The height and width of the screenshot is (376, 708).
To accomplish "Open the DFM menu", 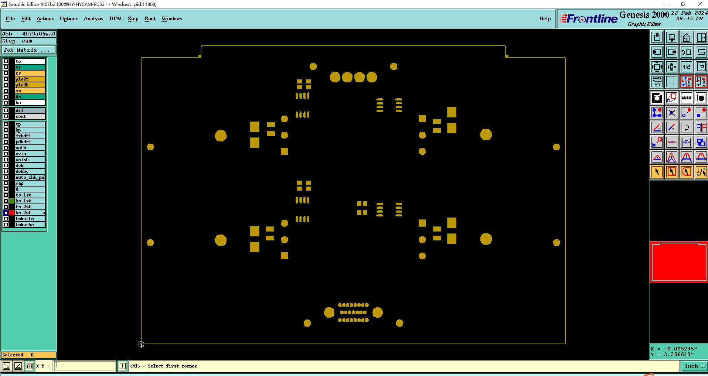I will point(116,18).
